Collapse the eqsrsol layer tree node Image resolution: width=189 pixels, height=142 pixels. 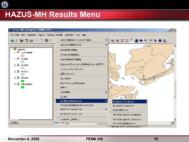coord(15,72)
